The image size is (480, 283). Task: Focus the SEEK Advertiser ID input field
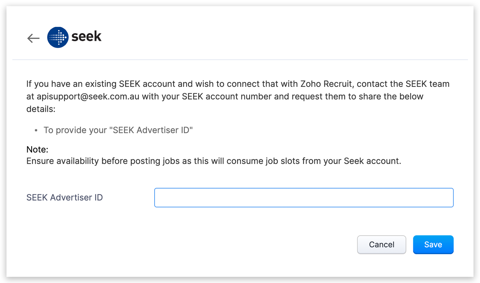click(x=304, y=197)
